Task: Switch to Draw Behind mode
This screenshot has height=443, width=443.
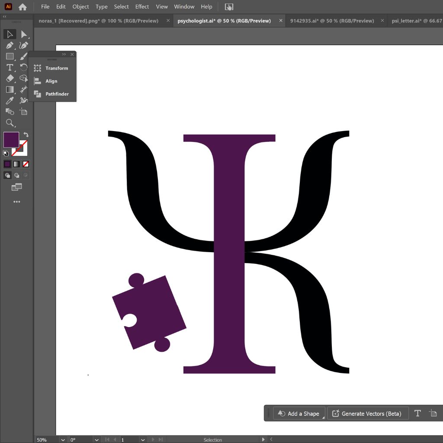Action: point(16,175)
